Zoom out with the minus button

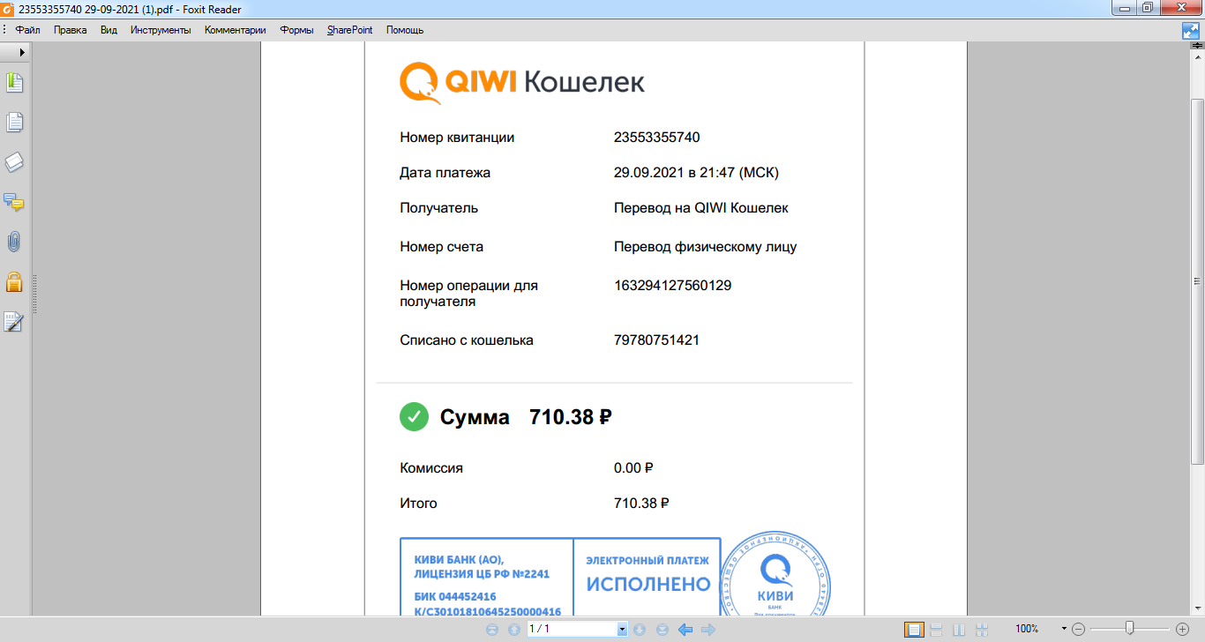coord(1078,630)
